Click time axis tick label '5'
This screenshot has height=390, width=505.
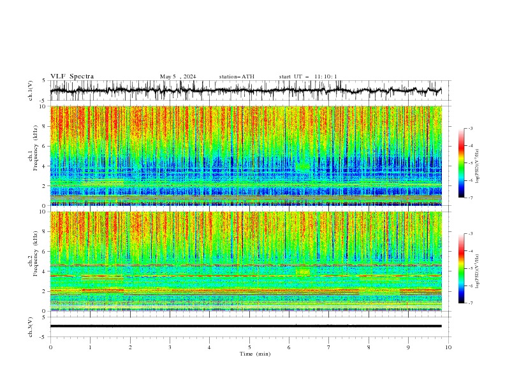tap(249, 347)
